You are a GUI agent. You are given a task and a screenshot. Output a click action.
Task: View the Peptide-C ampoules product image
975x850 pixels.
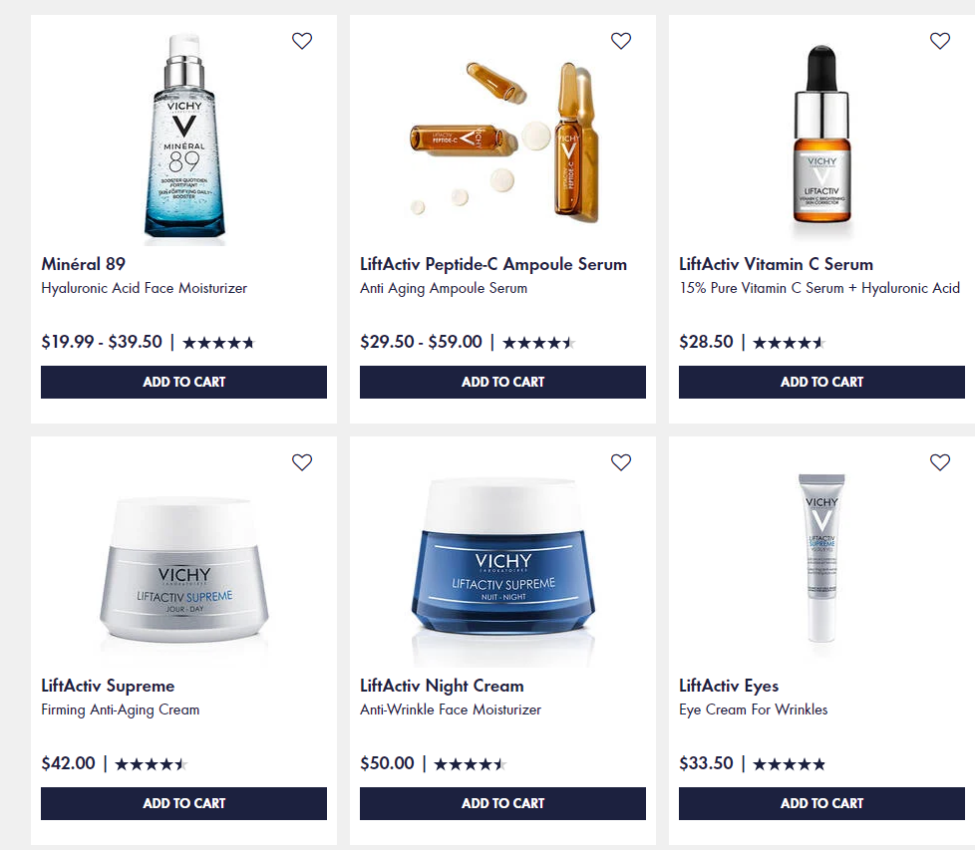tap(503, 142)
